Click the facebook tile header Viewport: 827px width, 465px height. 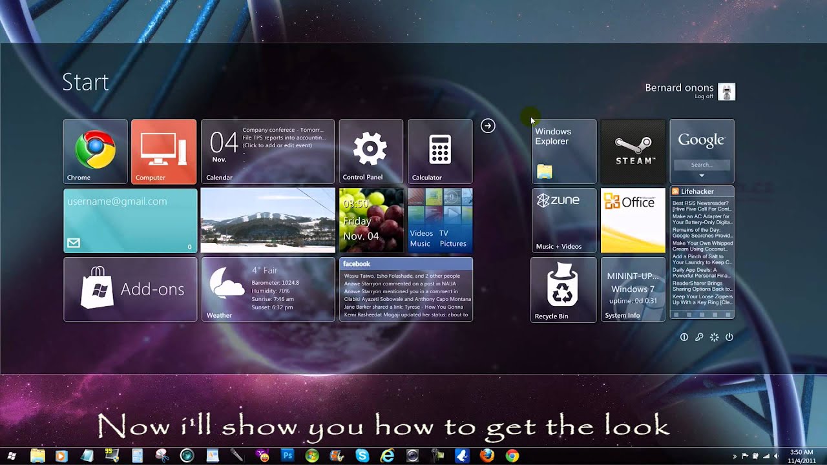pyautogui.click(x=406, y=263)
